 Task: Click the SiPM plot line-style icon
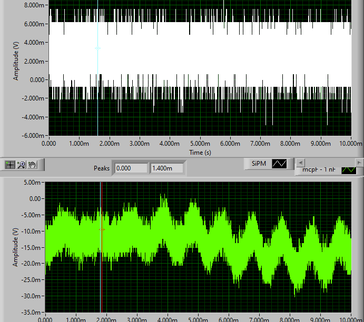pyautogui.click(x=279, y=164)
